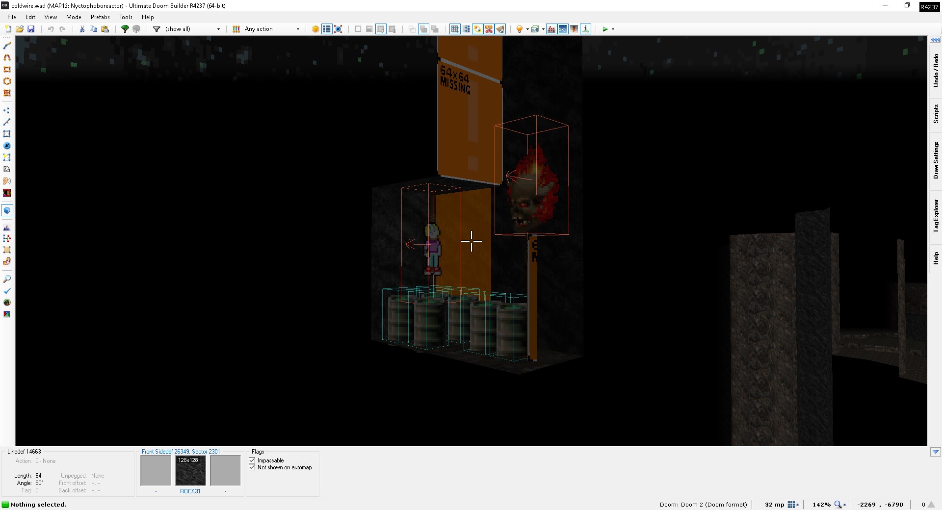
Task: Toggle the scissors merge-geometry button
Action: pyautogui.click(x=489, y=29)
